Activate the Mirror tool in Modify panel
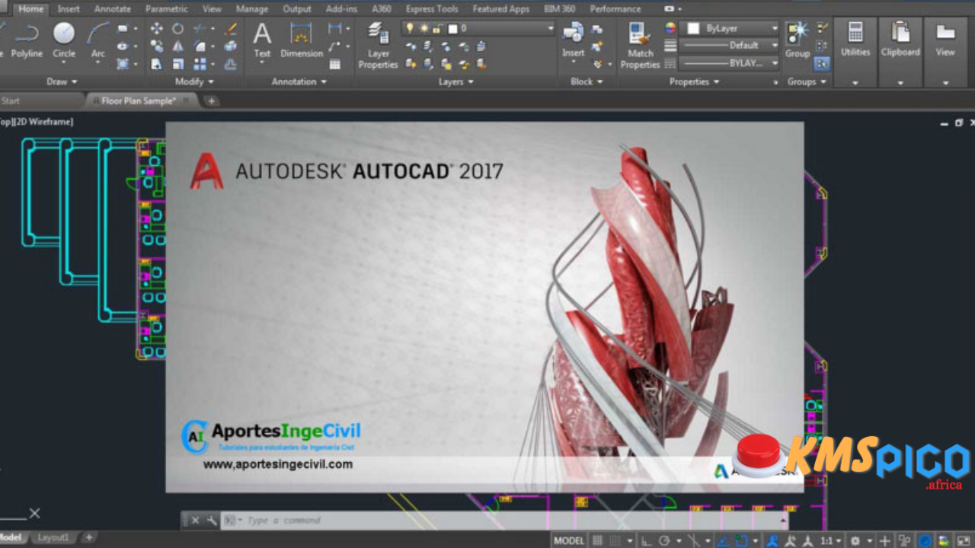975x548 pixels. pyautogui.click(x=177, y=46)
